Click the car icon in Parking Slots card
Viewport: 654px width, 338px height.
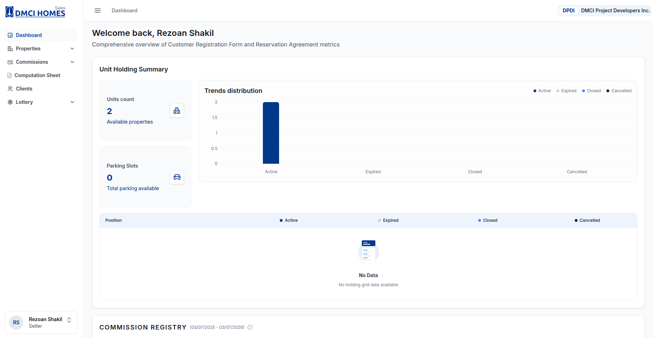pyautogui.click(x=177, y=177)
